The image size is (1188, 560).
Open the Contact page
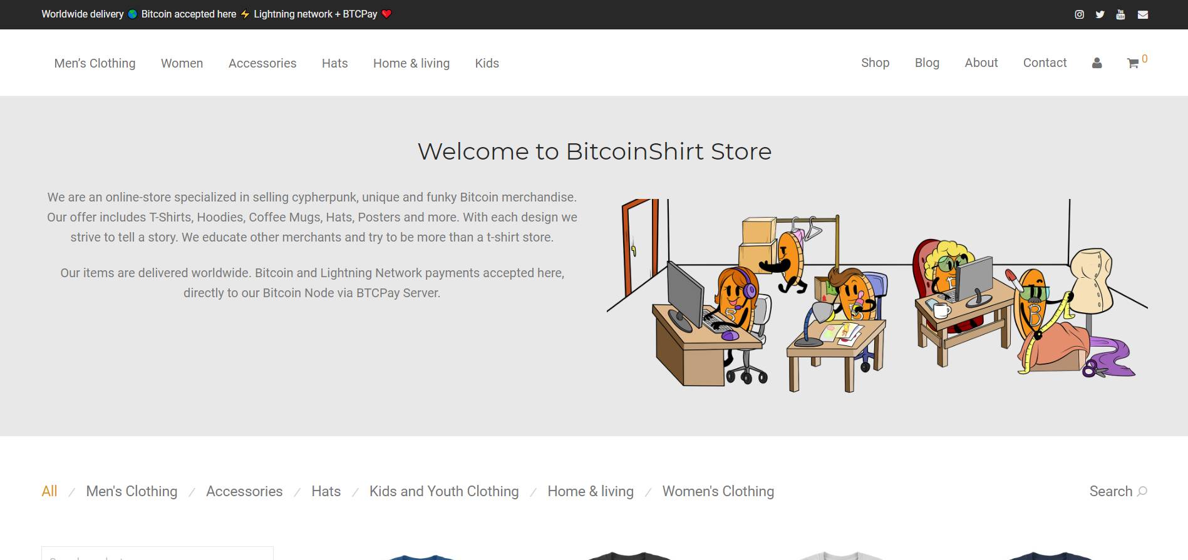pos(1045,63)
